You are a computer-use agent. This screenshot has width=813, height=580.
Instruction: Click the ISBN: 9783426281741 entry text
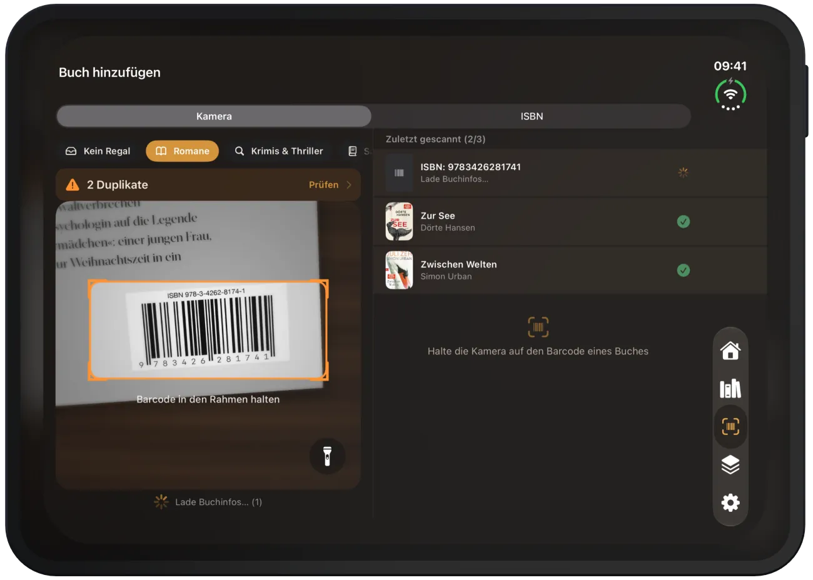click(x=470, y=167)
